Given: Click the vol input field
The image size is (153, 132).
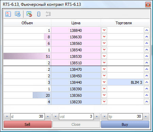Looking at the screenshot, I should pos(76,117).
